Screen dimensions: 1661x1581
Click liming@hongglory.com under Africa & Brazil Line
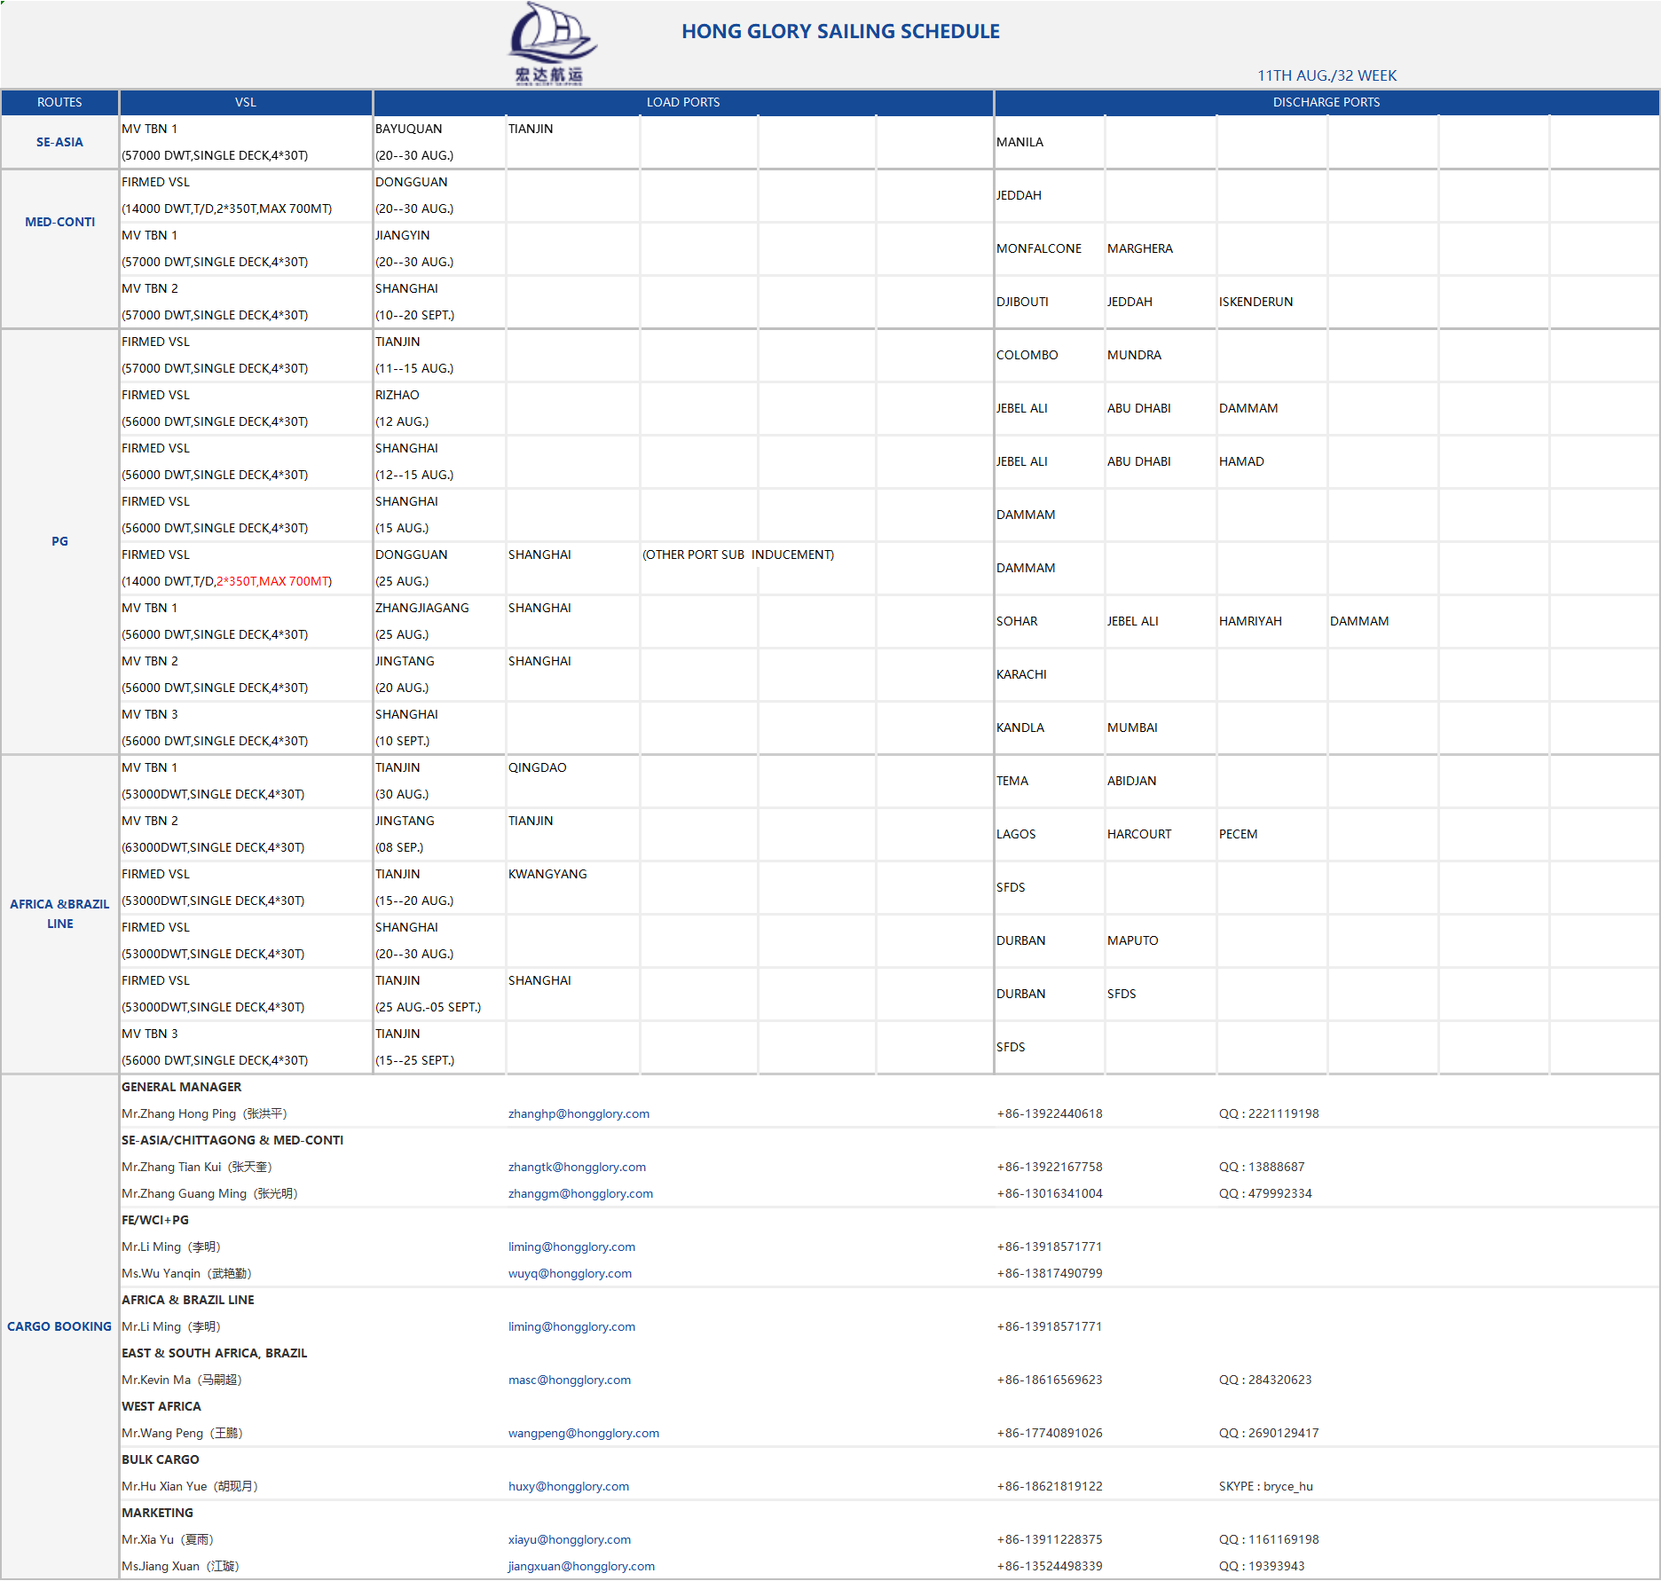[571, 1326]
